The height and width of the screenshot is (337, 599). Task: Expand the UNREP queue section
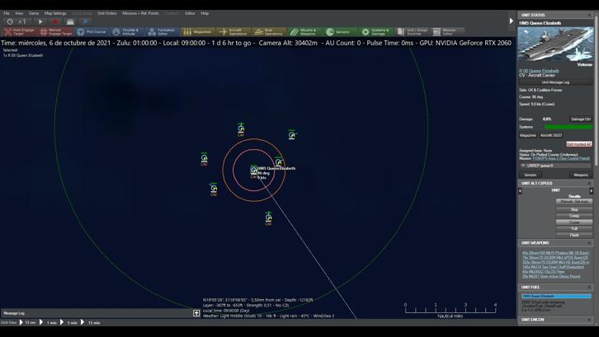(x=523, y=166)
